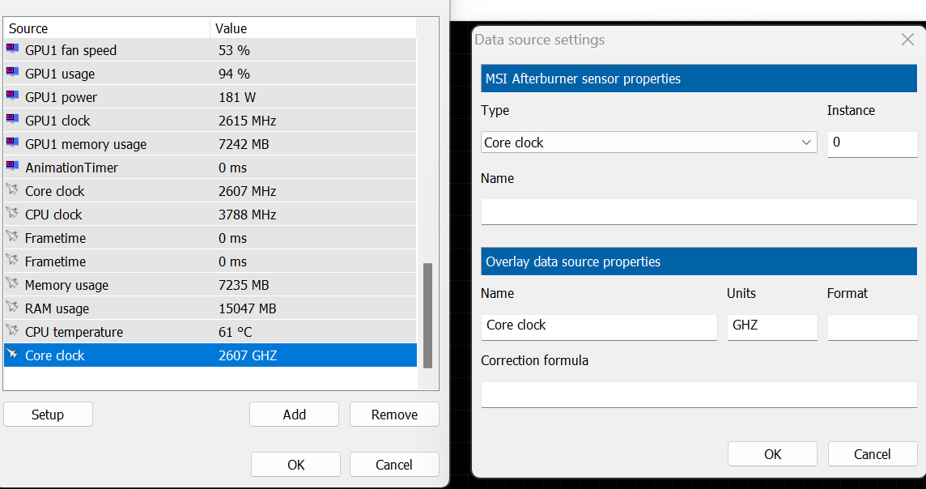926x489 pixels.
Task: Click the GPU1 usage row icon
Action: click(x=11, y=73)
